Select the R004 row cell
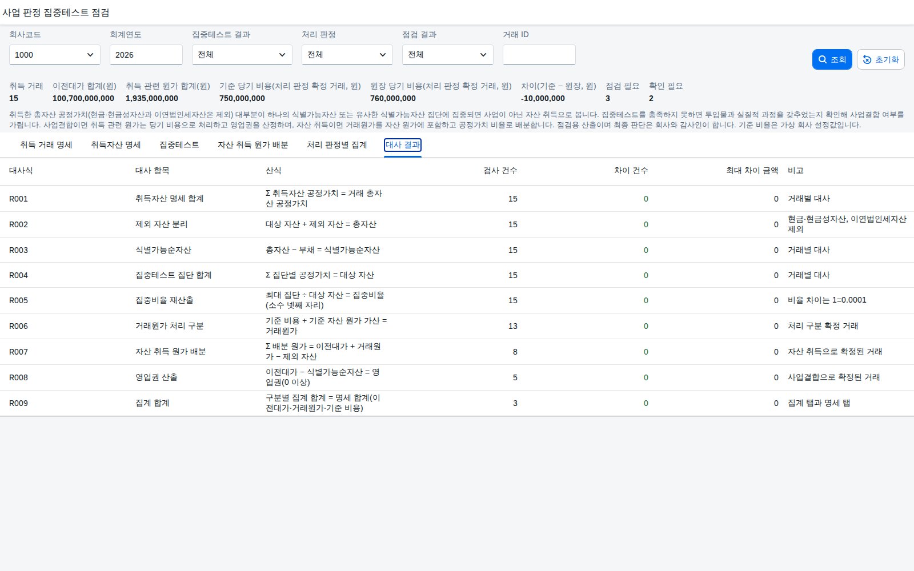The height and width of the screenshot is (571, 914). click(x=18, y=275)
